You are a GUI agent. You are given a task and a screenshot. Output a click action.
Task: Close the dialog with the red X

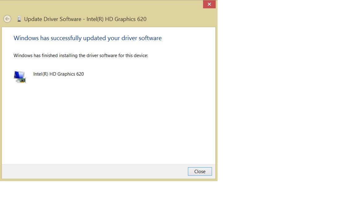click(x=209, y=4)
